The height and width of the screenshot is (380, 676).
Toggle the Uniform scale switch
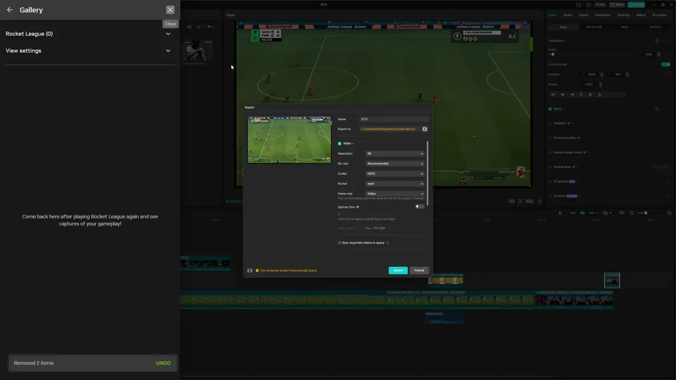tap(665, 64)
